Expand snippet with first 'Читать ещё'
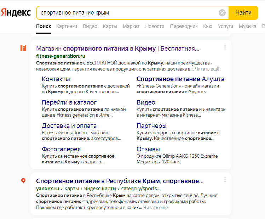265x219 pixels. pos(207,69)
